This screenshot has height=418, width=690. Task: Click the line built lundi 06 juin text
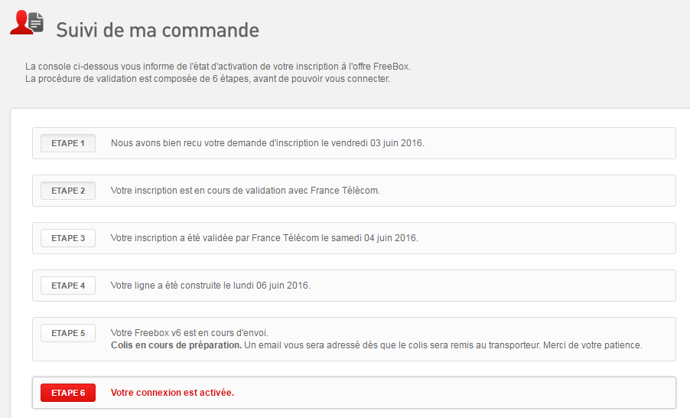point(210,286)
